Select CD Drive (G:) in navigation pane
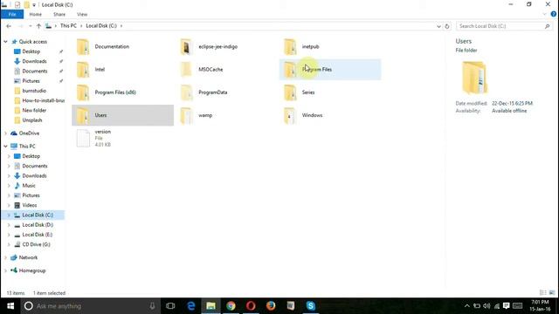This screenshot has height=314, width=559. point(36,244)
